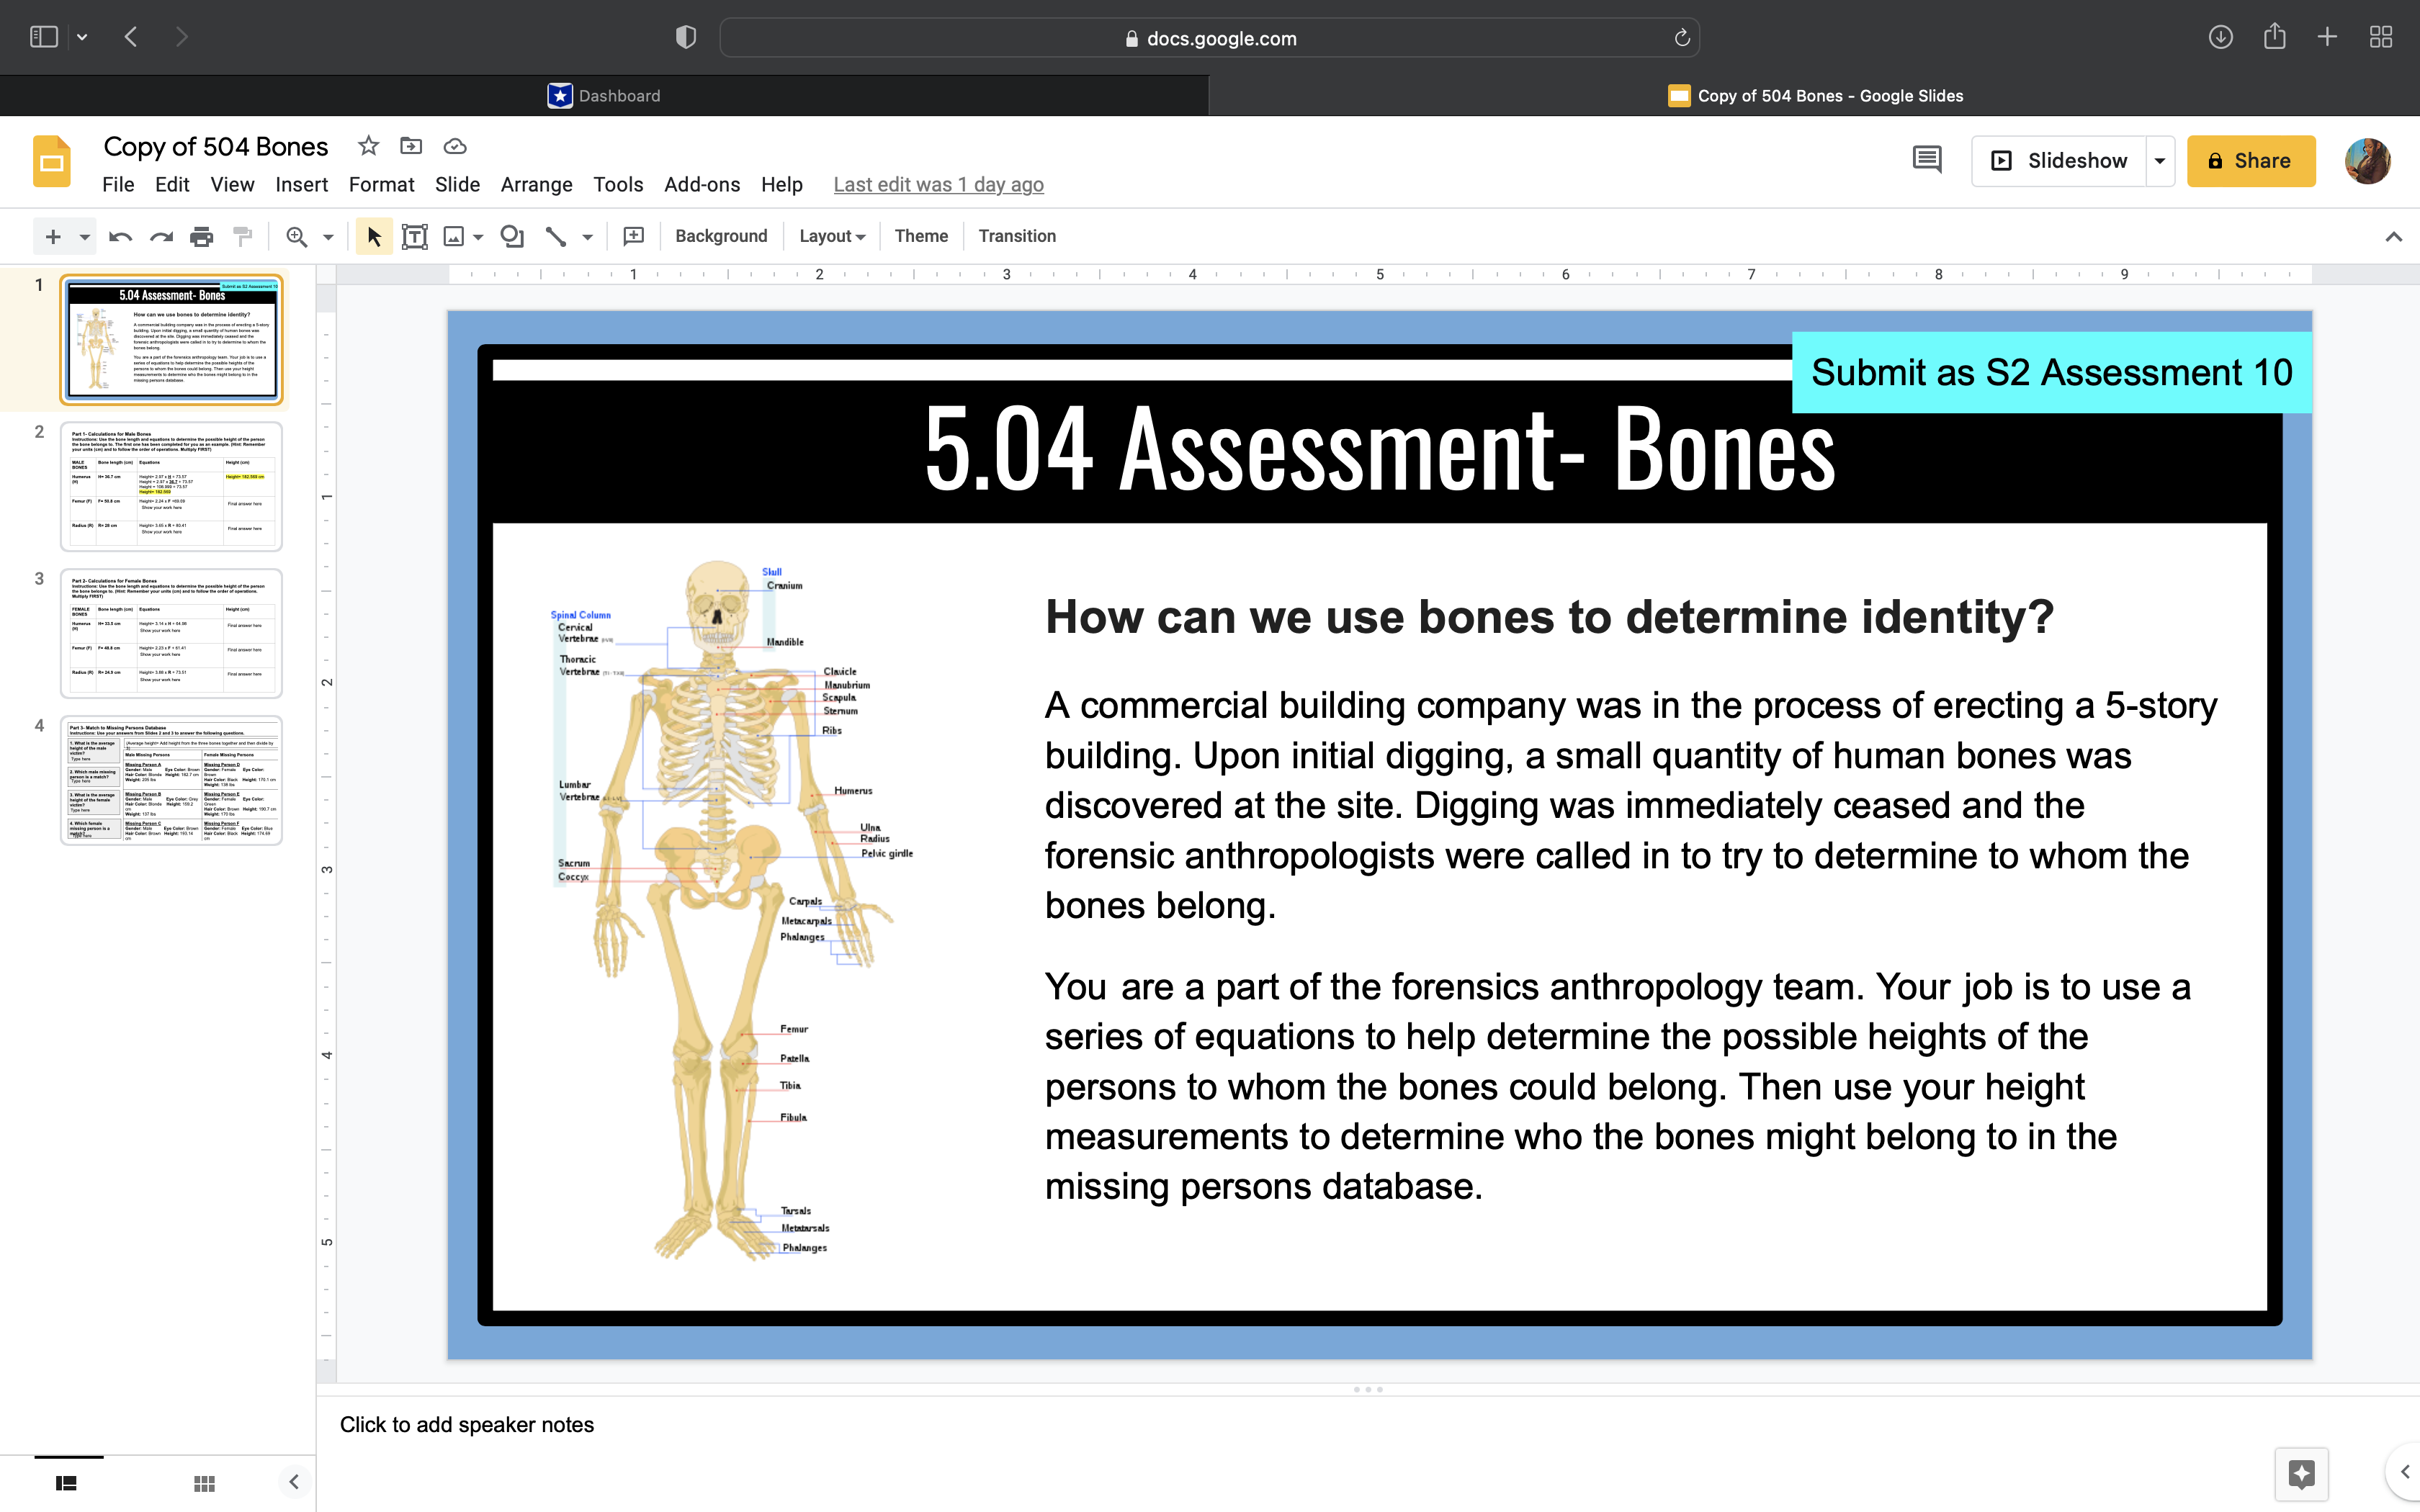
Task: Click the Safari share icon
Action: 2275,36
